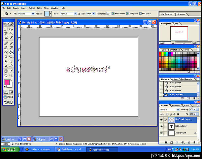Open the layer blend mode dropdown
This screenshot has height=159, width=202.
(178, 109)
